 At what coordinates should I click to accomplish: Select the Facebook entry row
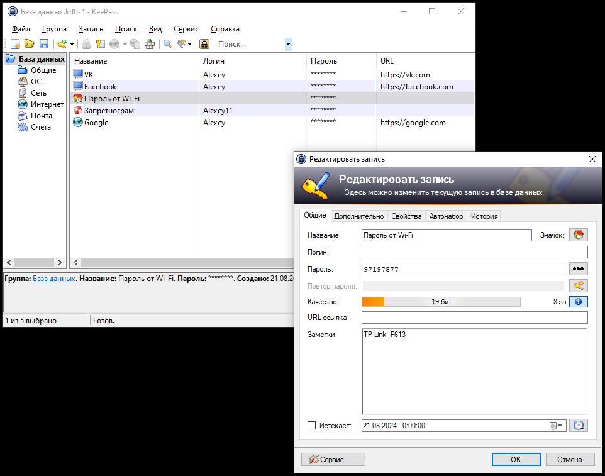(x=272, y=86)
